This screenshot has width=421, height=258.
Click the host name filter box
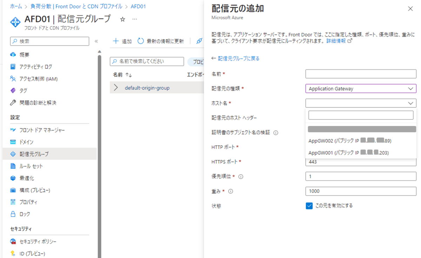tap(361, 115)
